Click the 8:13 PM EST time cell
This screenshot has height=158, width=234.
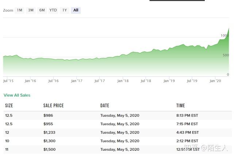pyautogui.click(x=187, y=115)
